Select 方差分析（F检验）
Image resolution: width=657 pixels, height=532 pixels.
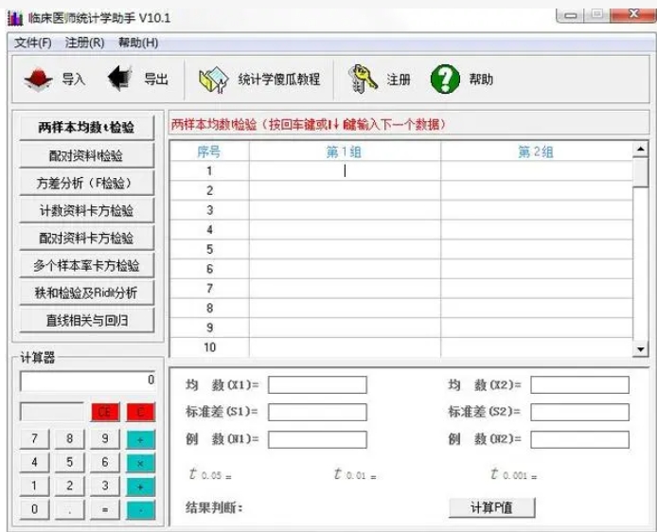[86, 183]
